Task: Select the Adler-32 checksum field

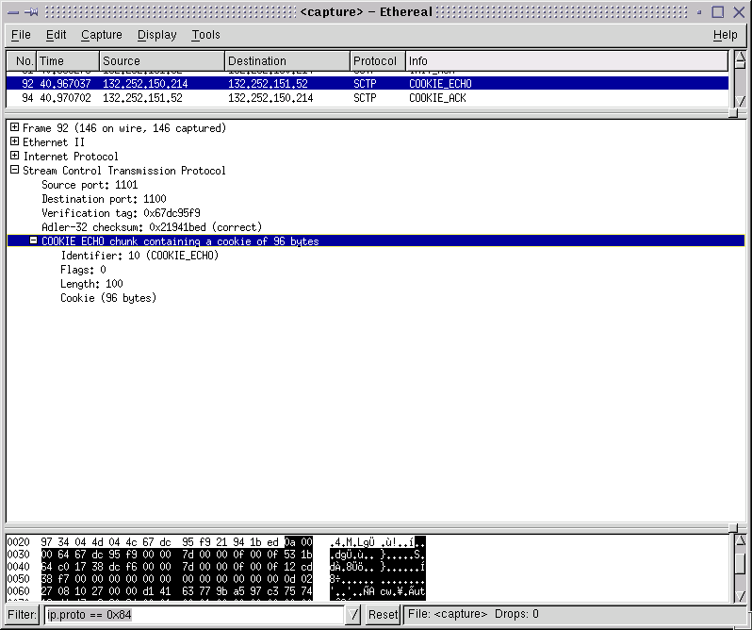Action: [x=152, y=227]
